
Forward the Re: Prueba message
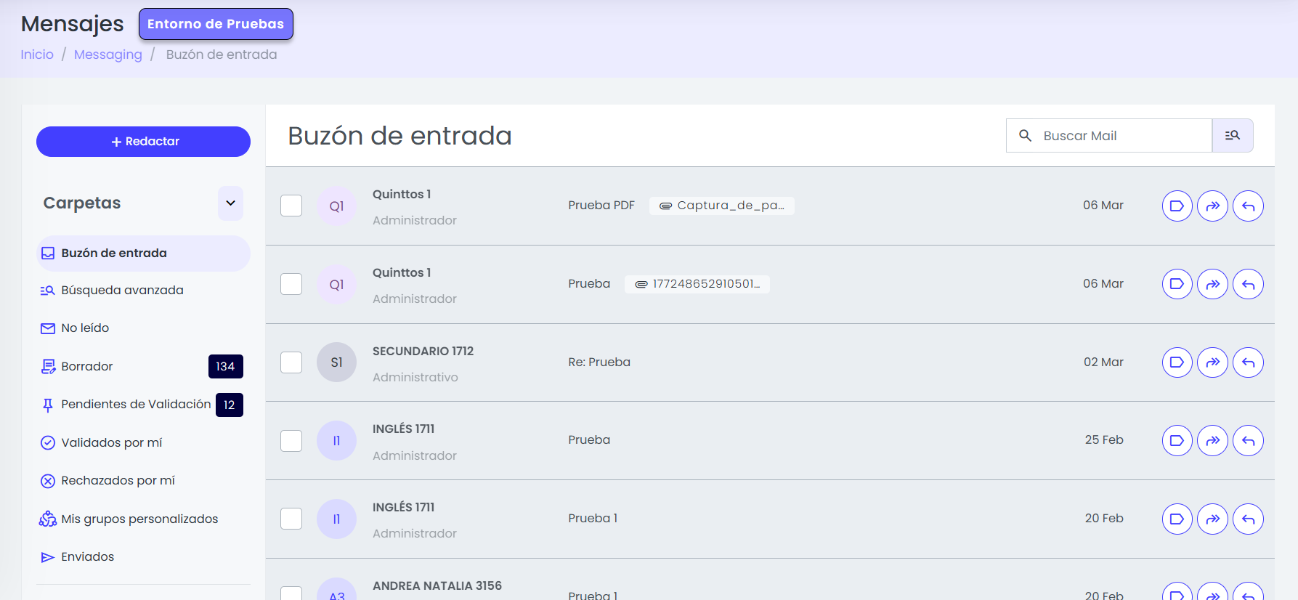[1213, 362]
